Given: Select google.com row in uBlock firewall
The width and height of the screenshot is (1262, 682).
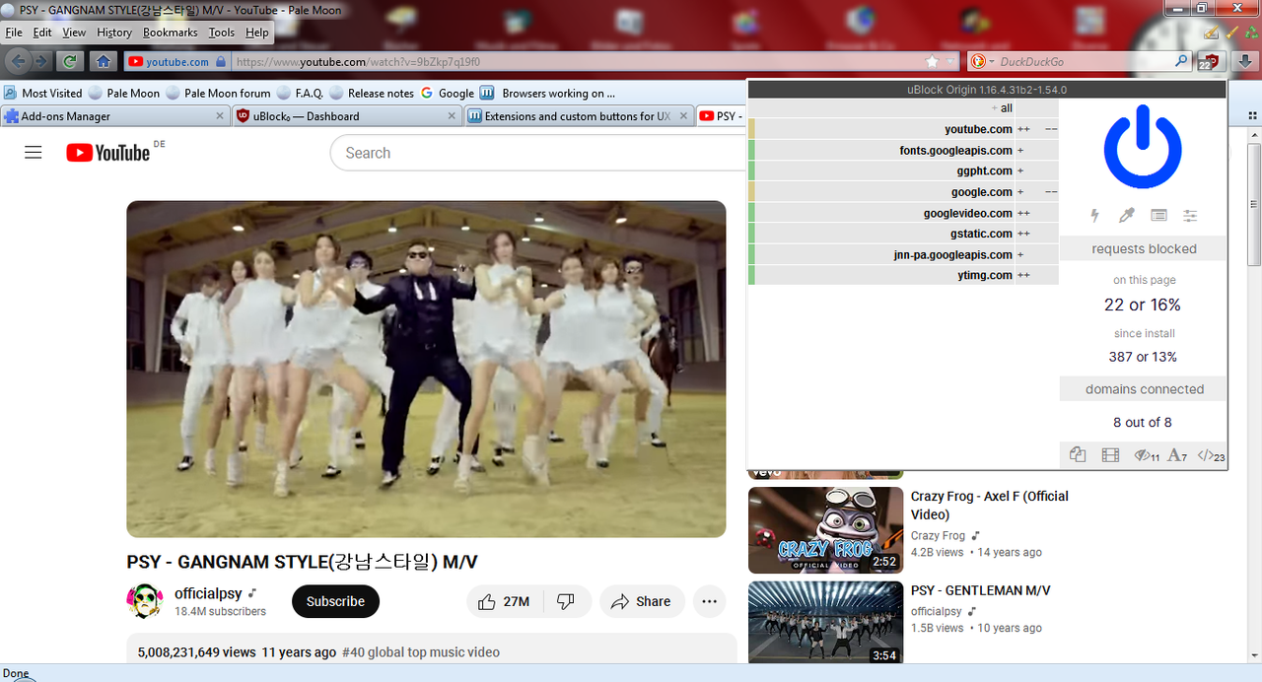Looking at the screenshot, I should click(x=903, y=191).
